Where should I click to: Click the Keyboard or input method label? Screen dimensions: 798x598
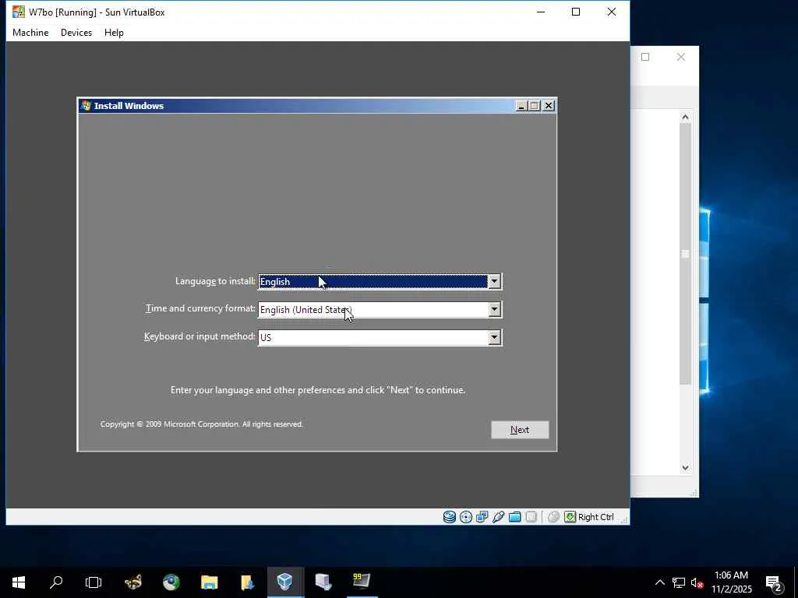click(x=199, y=336)
